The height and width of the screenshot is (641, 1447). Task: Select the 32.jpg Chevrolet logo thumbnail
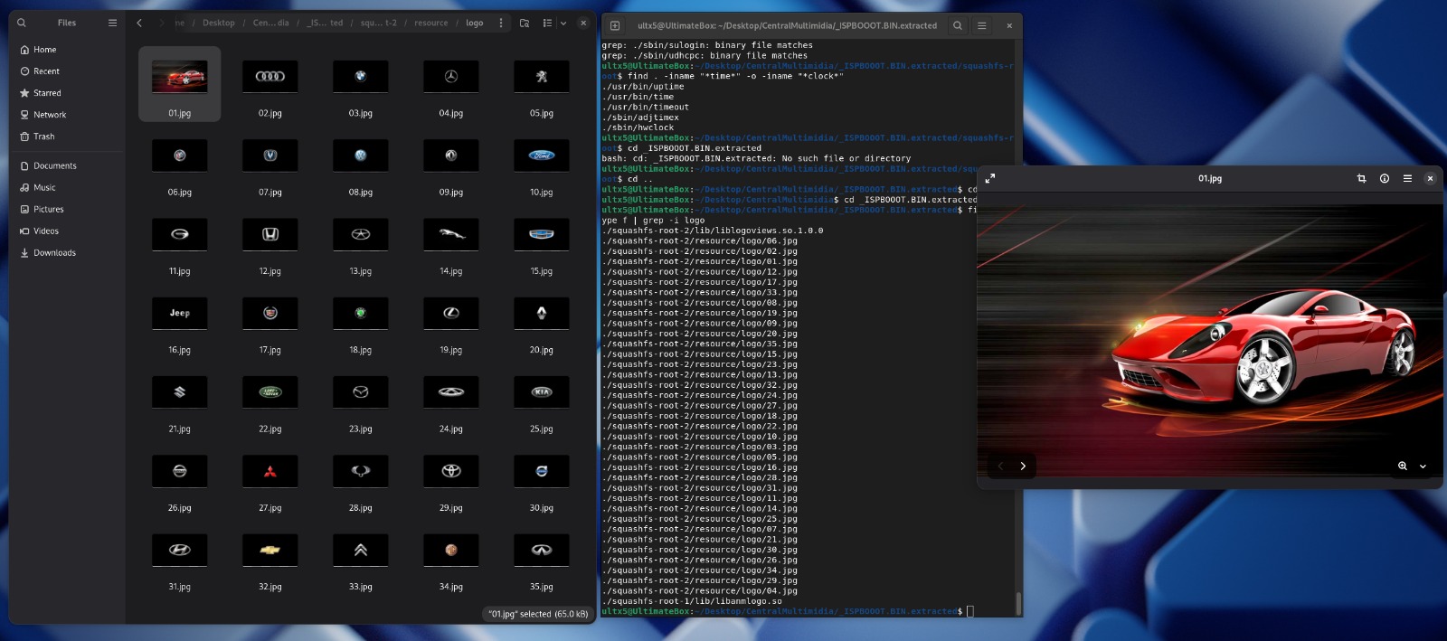270,550
